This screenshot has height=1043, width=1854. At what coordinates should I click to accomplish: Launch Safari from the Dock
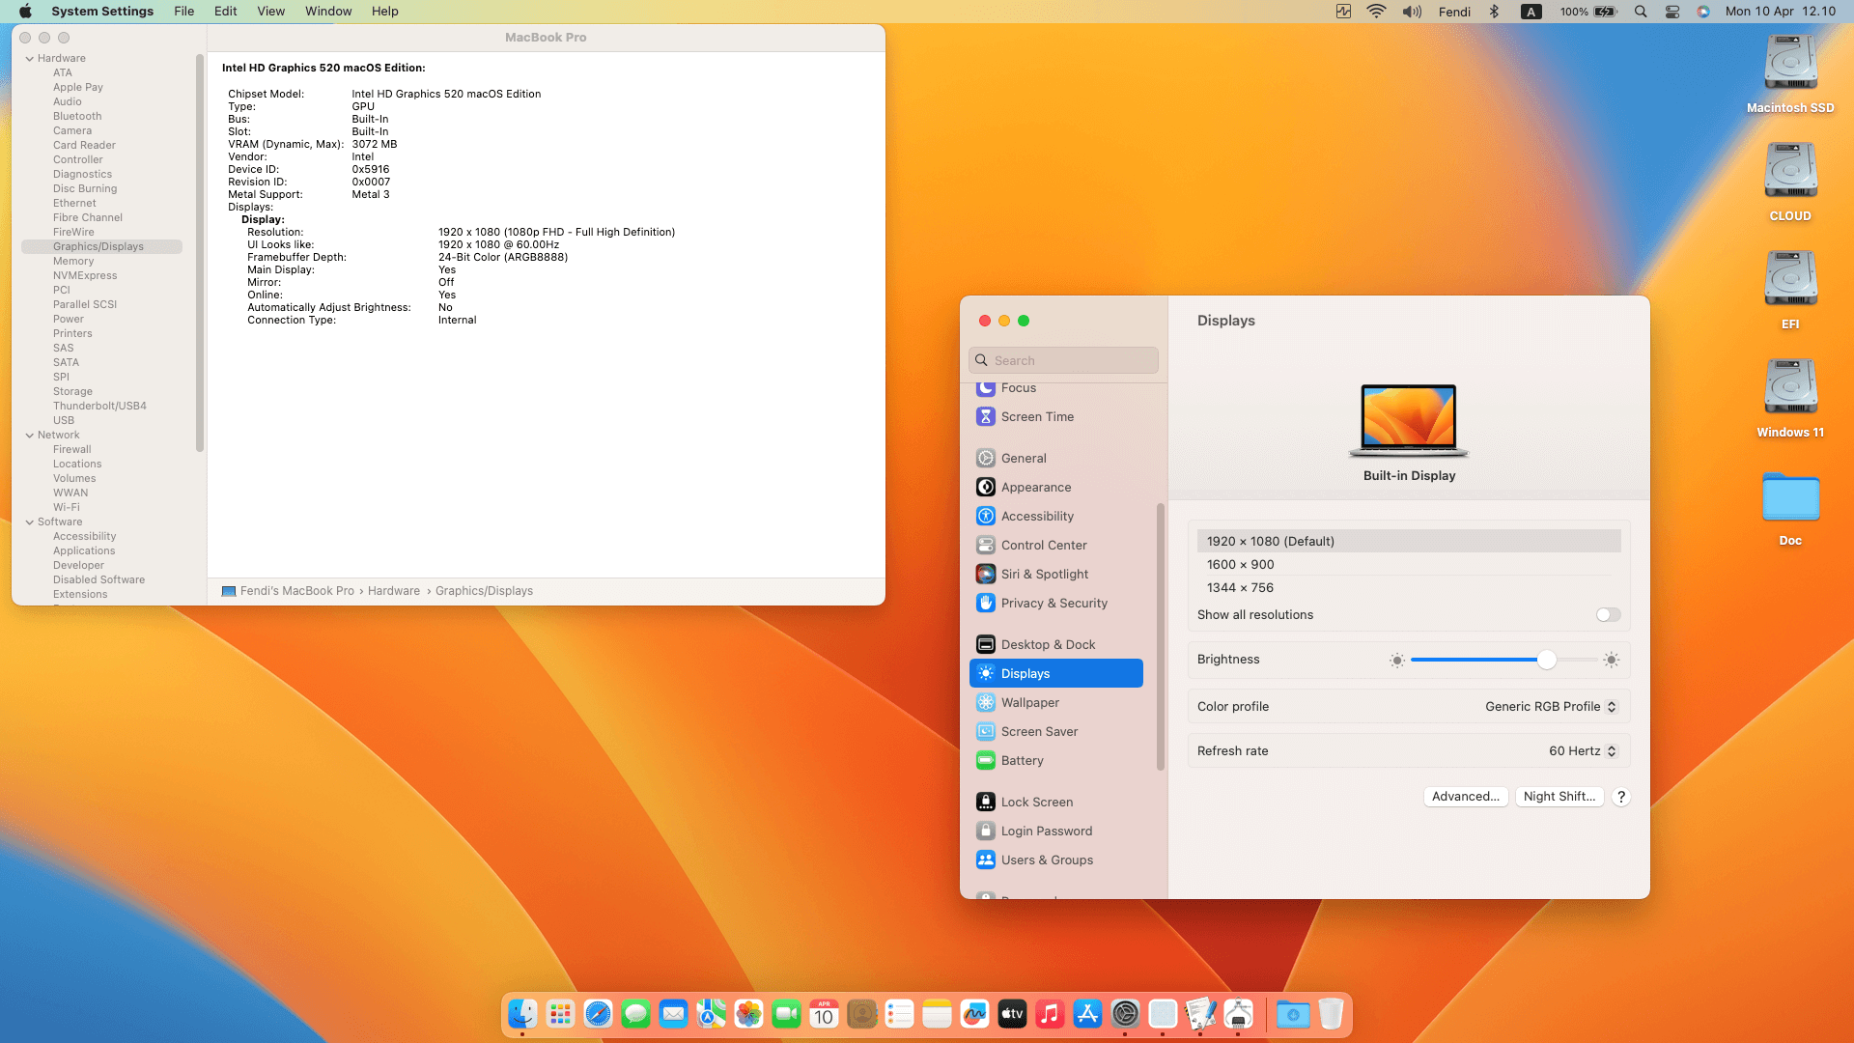point(598,1014)
